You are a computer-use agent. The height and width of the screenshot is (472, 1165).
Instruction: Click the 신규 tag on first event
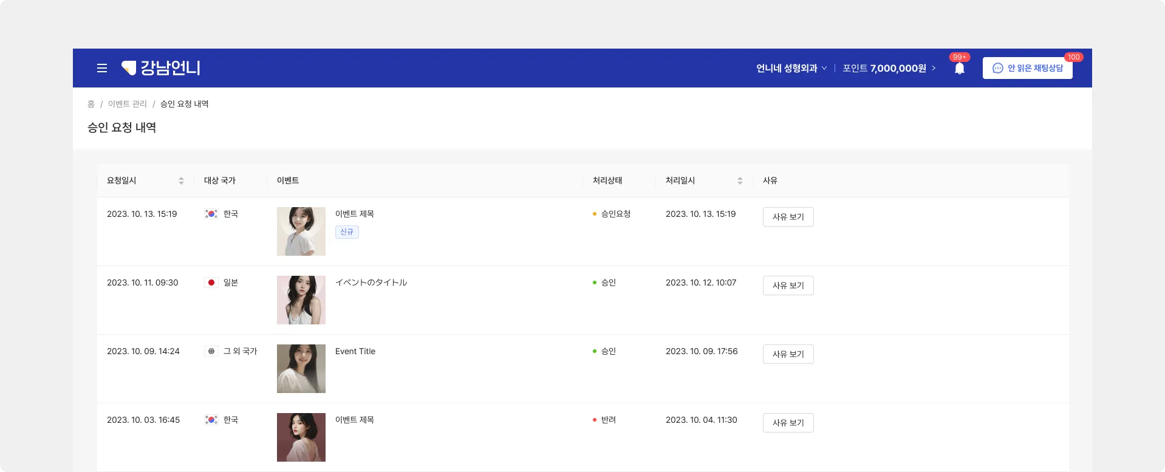click(x=347, y=232)
